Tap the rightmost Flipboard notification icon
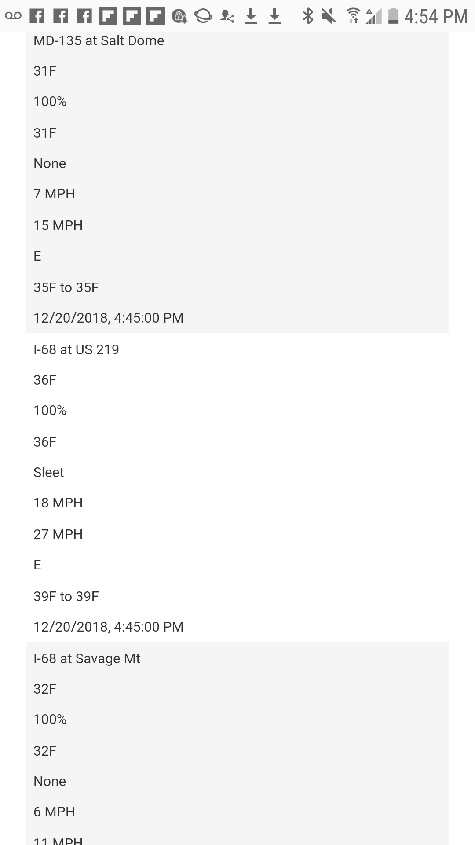This screenshot has width=475, height=845. point(155,16)
